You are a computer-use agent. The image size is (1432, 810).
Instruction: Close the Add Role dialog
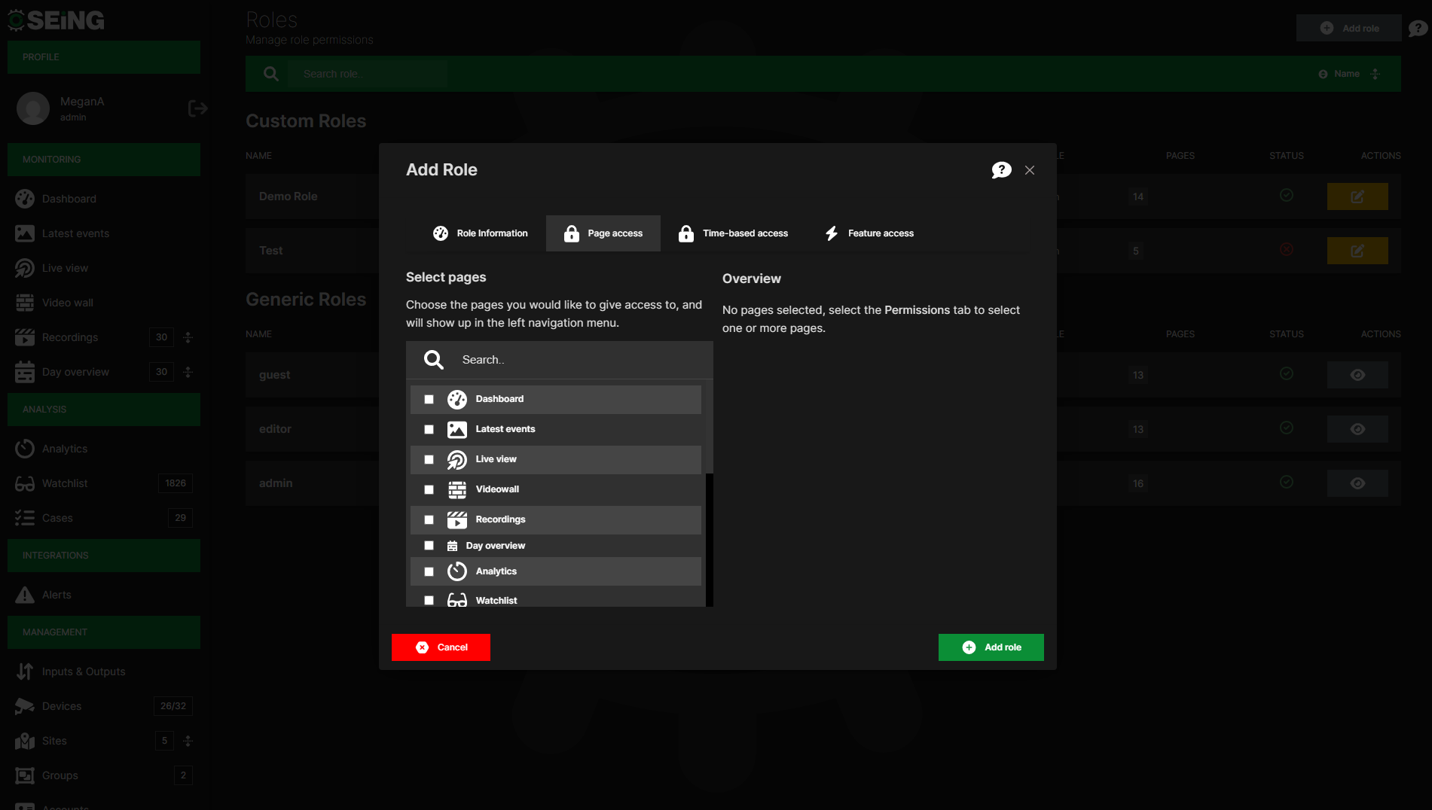(x=1030, y=170)
